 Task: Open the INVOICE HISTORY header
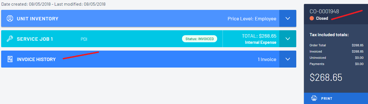tap(36, 59)
